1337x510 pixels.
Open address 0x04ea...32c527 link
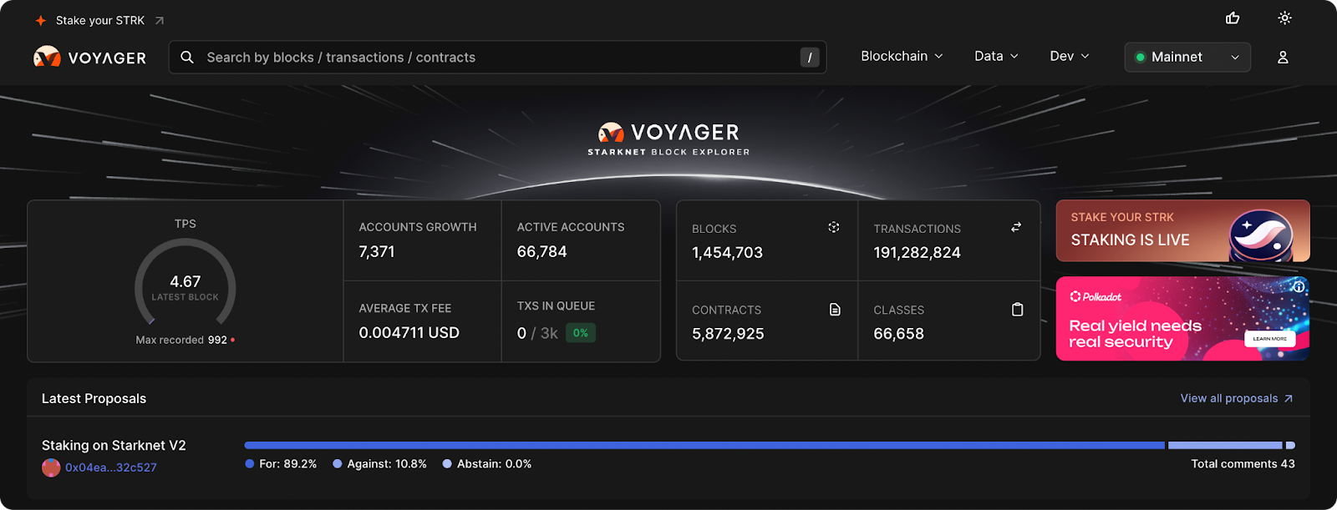(111, 467)
